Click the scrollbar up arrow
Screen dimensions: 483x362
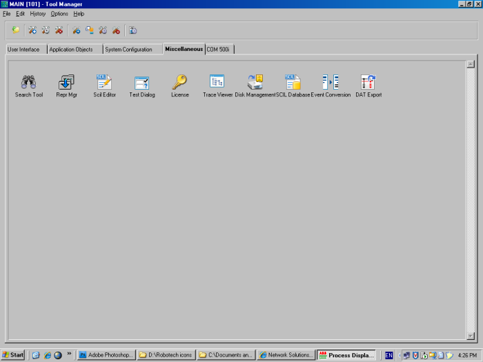coord(471,64)
